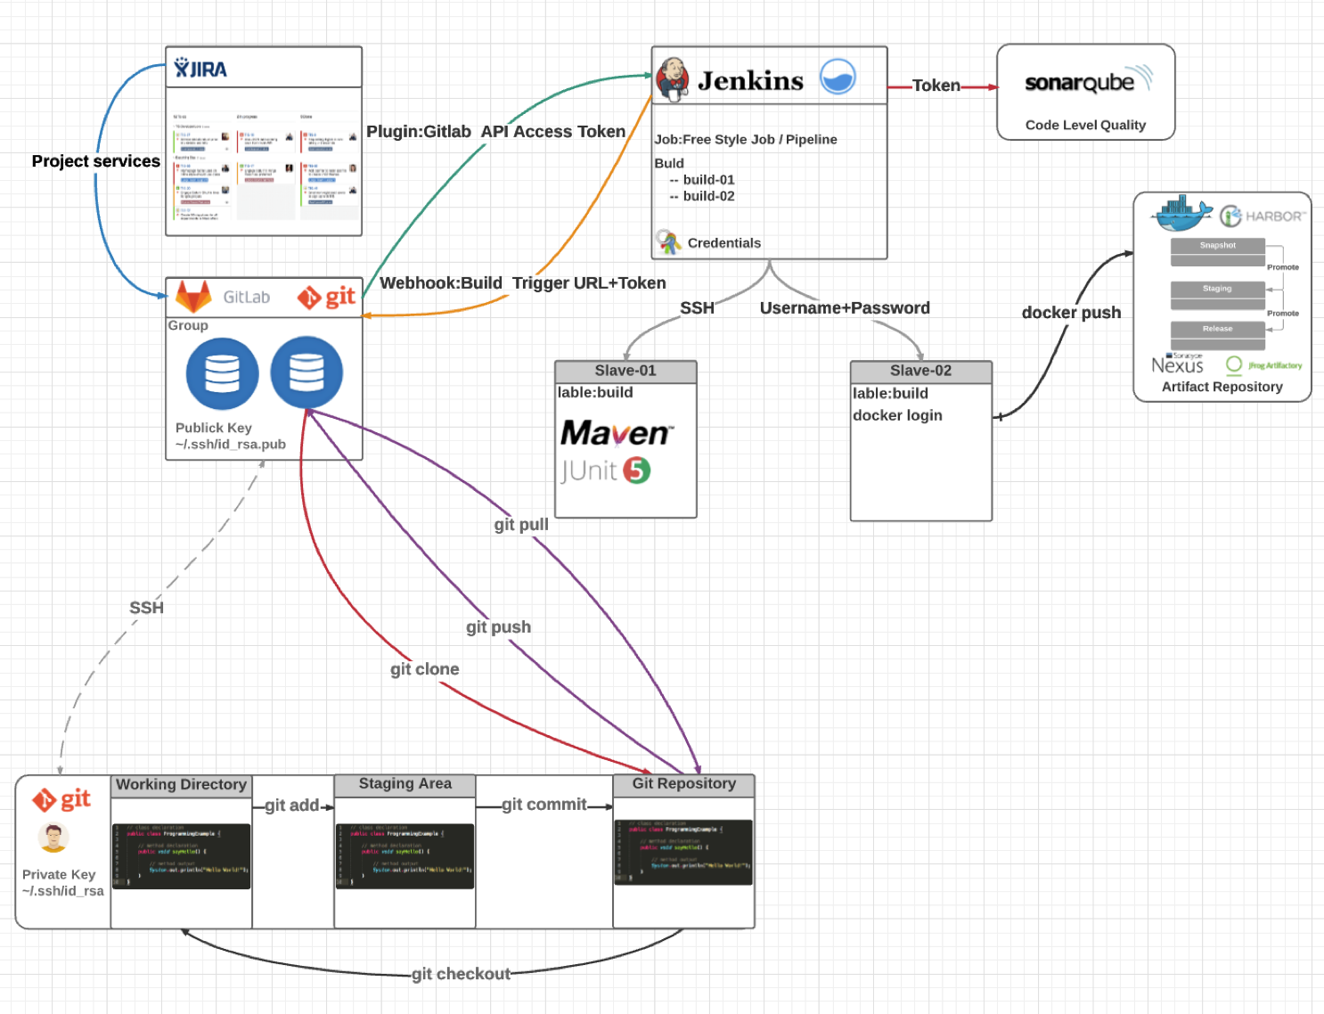The width and height of the screenshot is (1324, 1014).
Task: Click the Working Directory code thumbnail
Action: coord(181,856)
